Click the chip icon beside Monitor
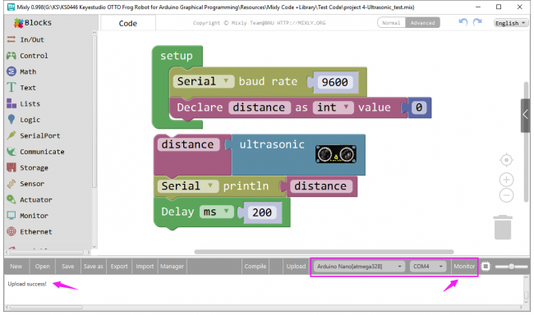534x315 pixels. (x=486, y=267)
